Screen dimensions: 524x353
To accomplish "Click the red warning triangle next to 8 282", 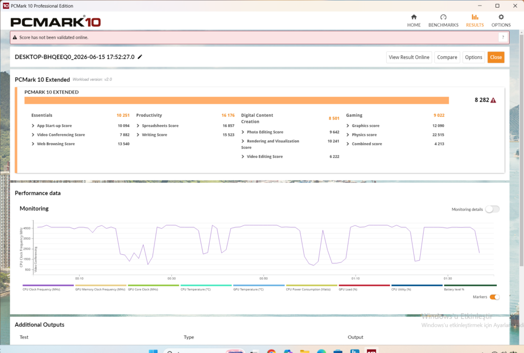I will (493, 100).
